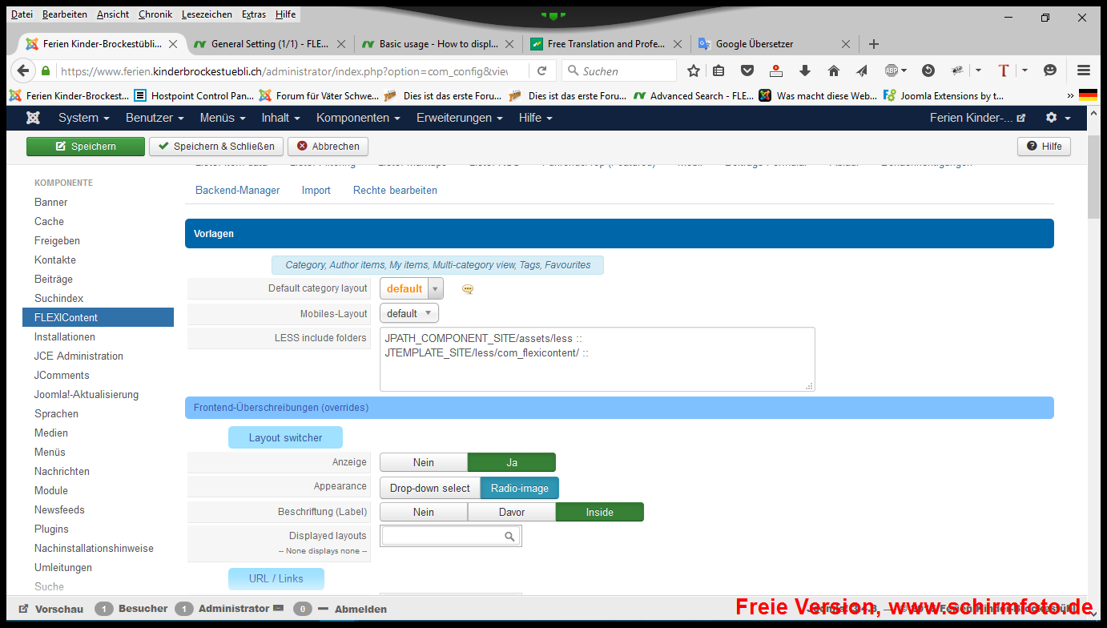Click the LESS include folders textarea
The image size is (1107, 628).
[x=598, y=359]
